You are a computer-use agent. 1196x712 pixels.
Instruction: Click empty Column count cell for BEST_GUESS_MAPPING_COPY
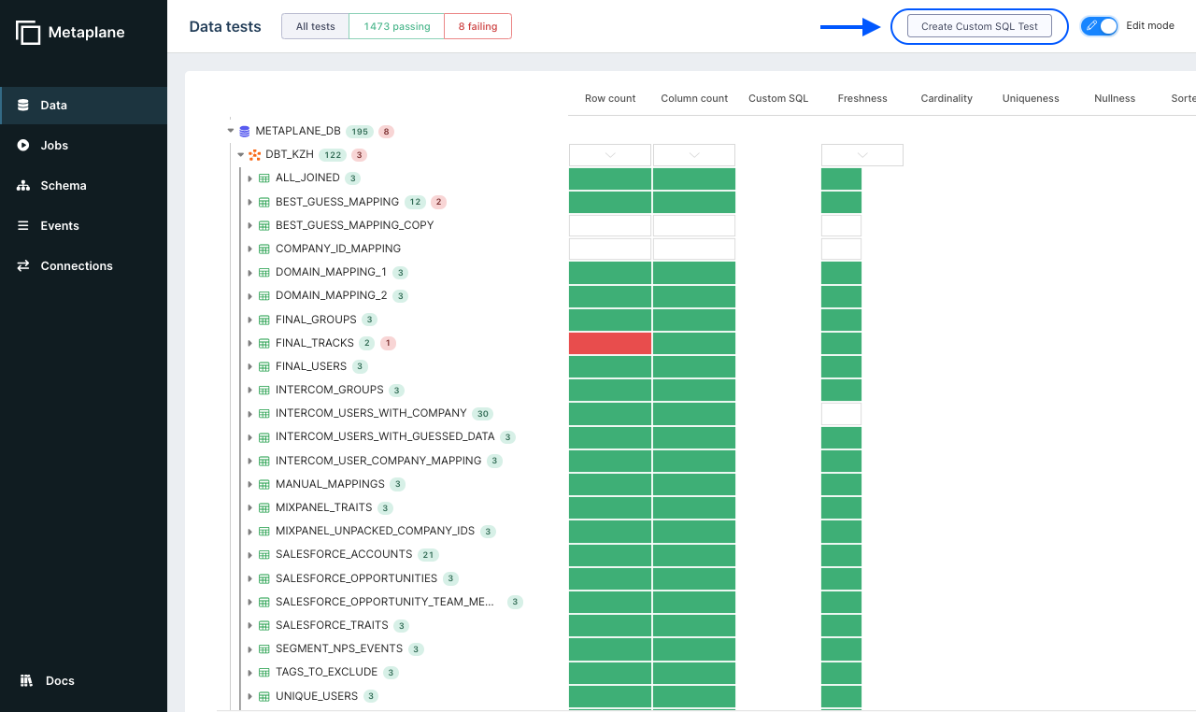point(694,225)
